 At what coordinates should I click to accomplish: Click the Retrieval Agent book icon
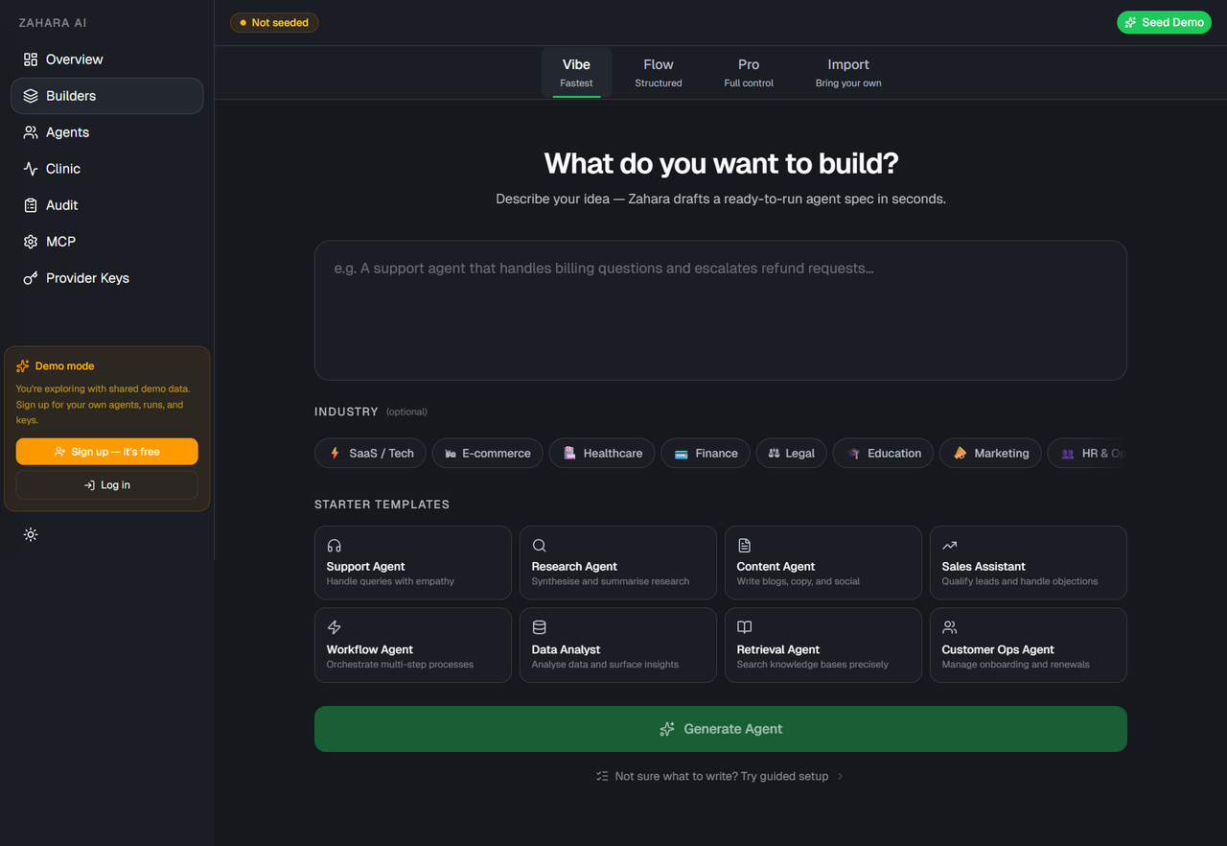(x=745, y=627)
